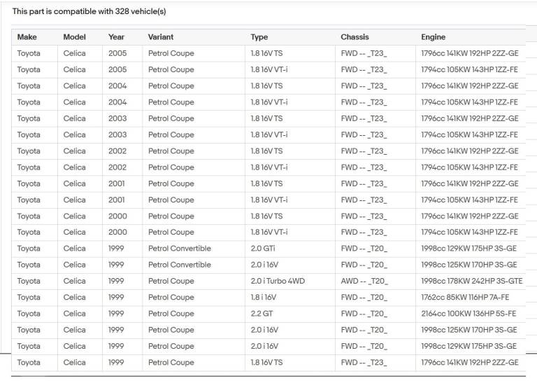The height and width of the screenshot is (381, 537).
Task: Select the AWD -- _T20_ chassis cell
Action: point(364,281)
